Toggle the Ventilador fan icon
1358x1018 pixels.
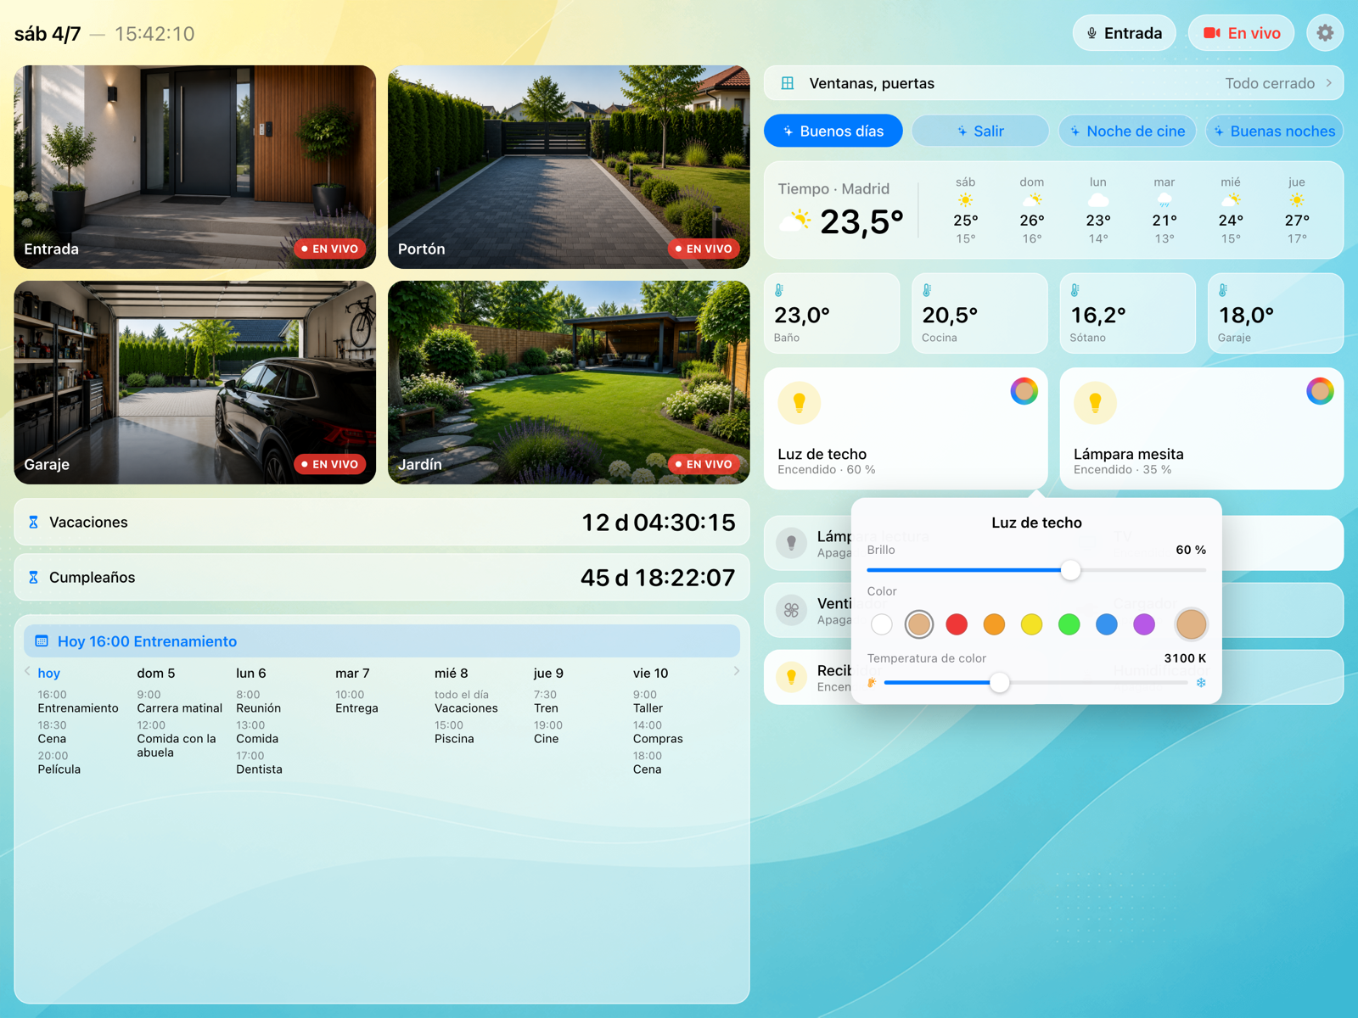tap(792, 609)
